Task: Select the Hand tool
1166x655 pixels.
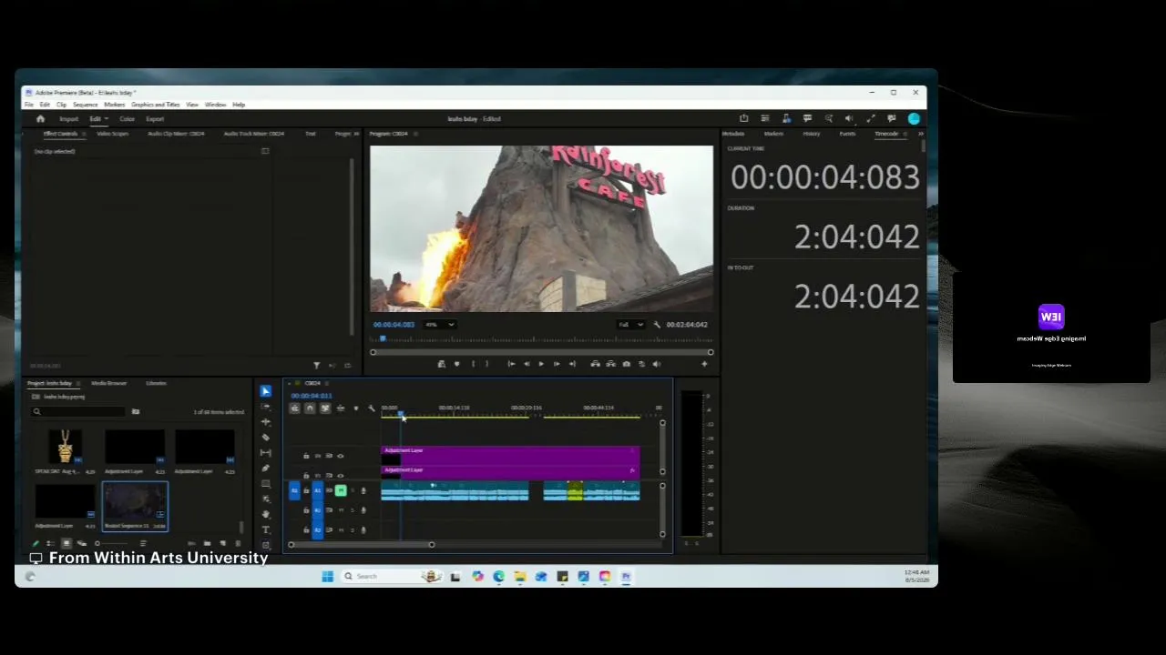Action: [265, 514]
